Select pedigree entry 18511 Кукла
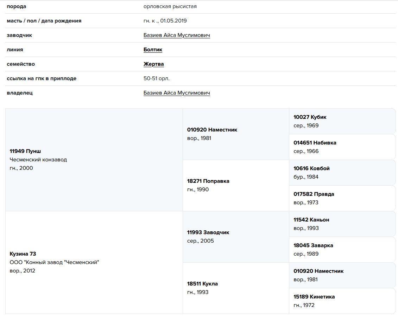The image size is (398, 321). pyautogui.click(x=202, y=284)
